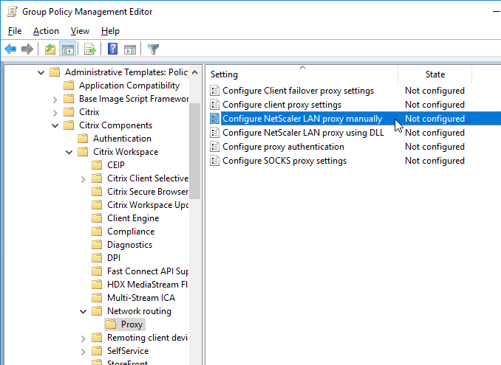Select the Citrix Components tree item
The width and height of the screenshot is (501, 365).
tap(115, 125)
